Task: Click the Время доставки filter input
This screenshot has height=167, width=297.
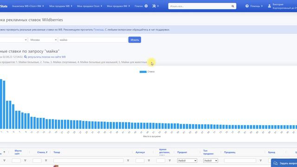Action: tap(161, 161)
